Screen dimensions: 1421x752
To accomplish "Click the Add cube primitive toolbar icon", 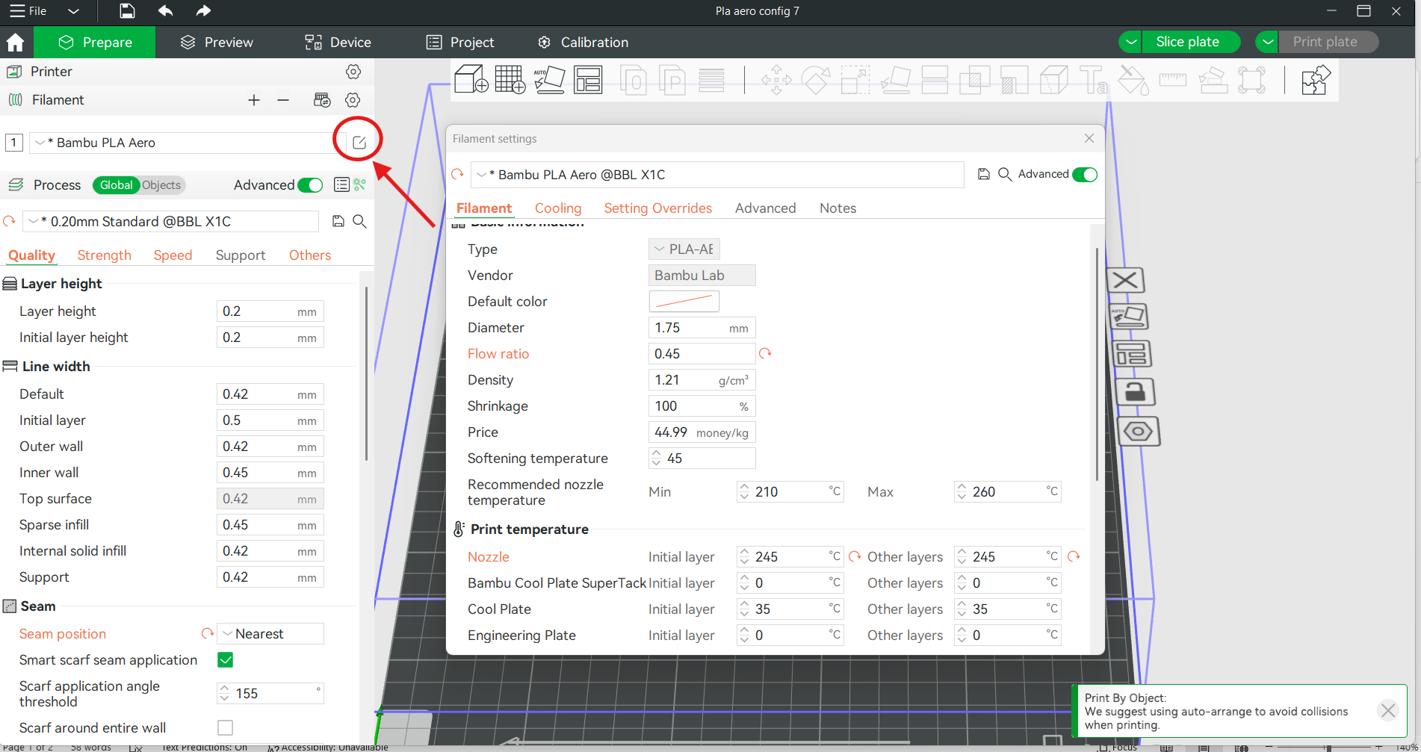I will pyautogui.click(x=471, y=79).
